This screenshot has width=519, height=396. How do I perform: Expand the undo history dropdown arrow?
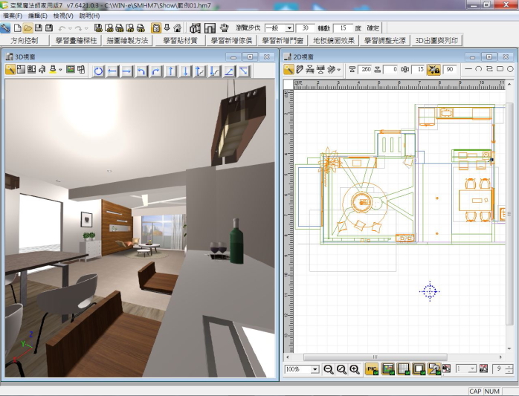[70, 29]
